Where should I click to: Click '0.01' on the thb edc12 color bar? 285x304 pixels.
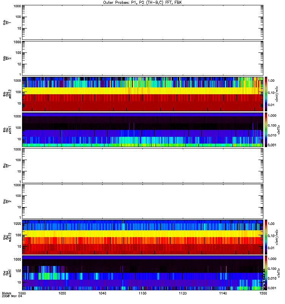point(271,105)
